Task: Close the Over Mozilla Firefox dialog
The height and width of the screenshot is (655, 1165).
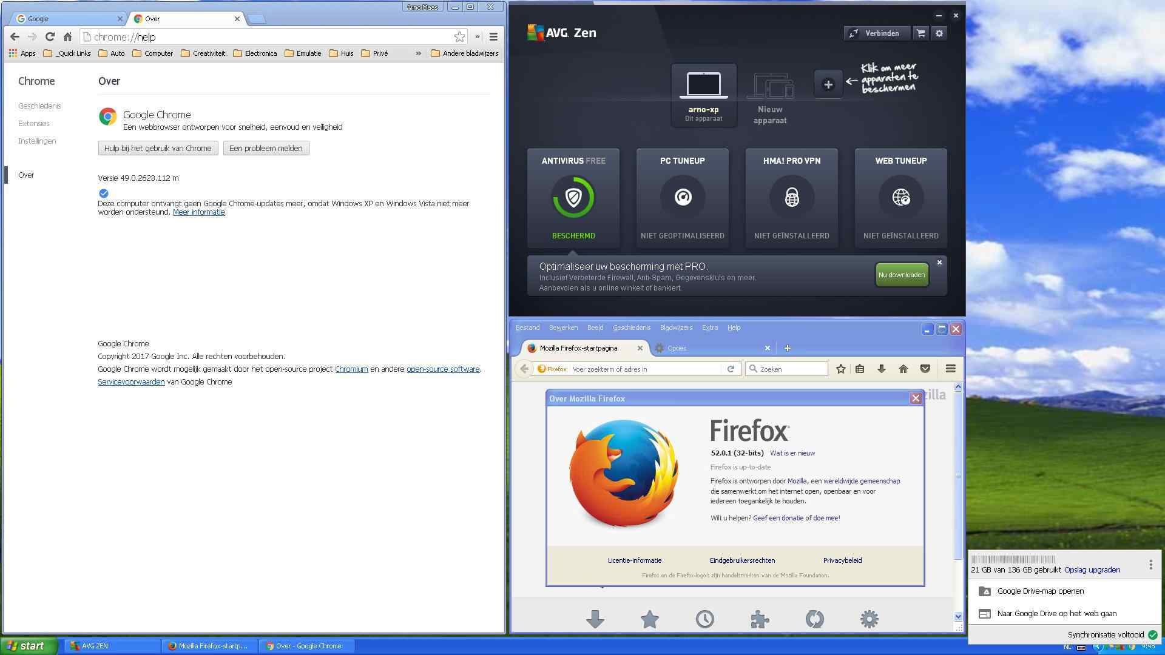Action: tap(916, 398)
